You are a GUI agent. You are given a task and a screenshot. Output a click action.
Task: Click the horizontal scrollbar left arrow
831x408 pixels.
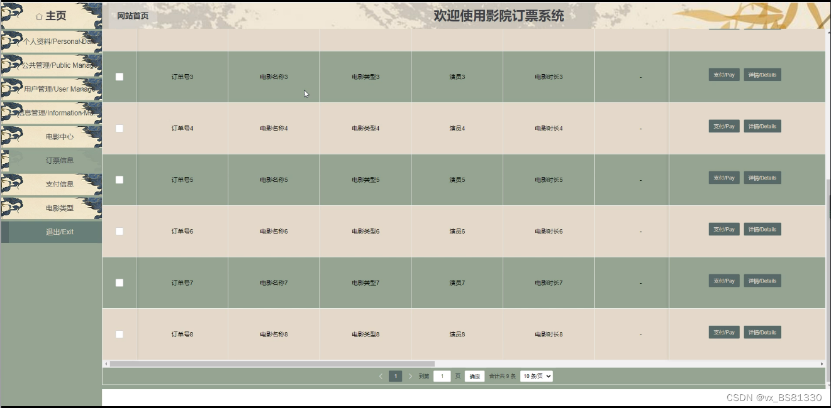point(106,364)
